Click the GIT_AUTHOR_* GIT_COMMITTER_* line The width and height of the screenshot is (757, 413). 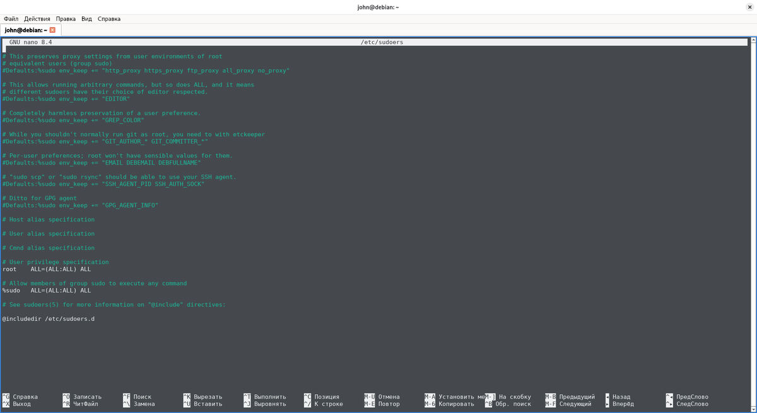pos(105,142)
